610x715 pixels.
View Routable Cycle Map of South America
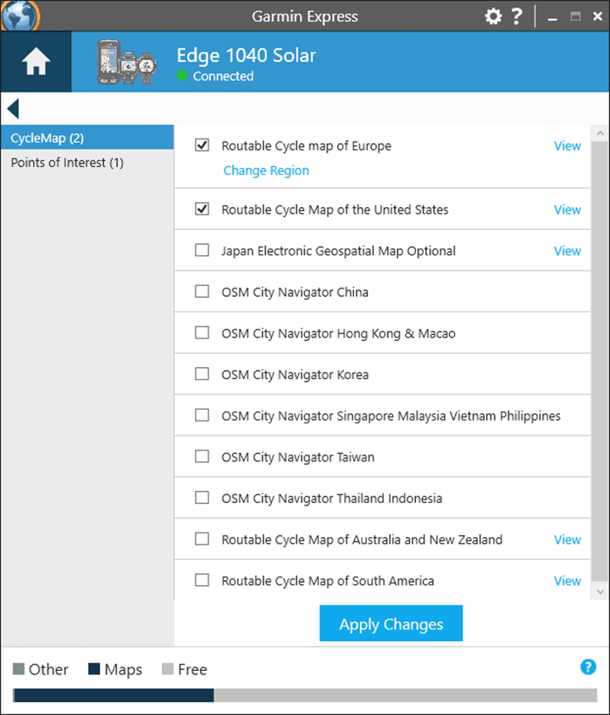[567, 581]
